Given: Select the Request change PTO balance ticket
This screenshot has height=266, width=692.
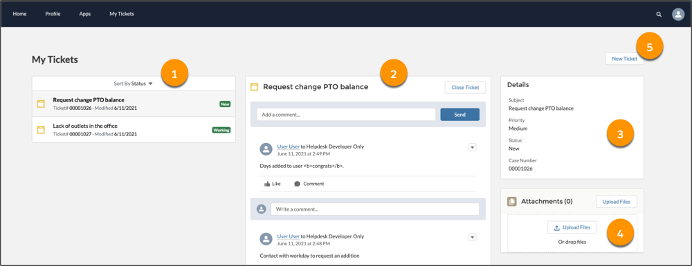Looking at the screenshot, I should point(134,104).
